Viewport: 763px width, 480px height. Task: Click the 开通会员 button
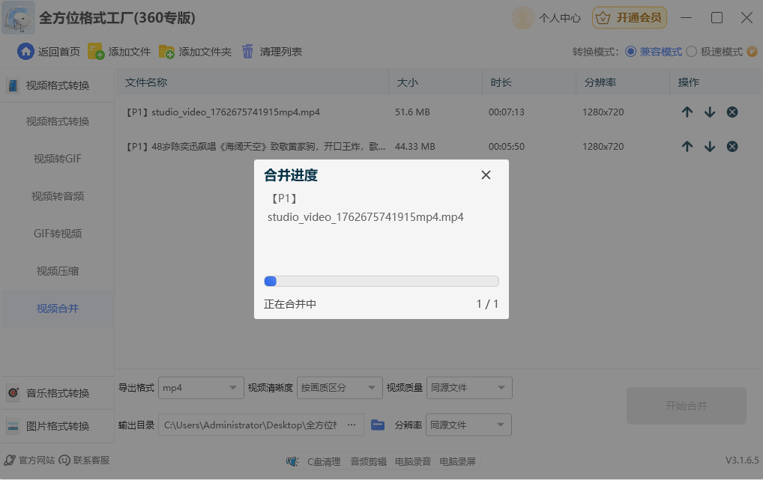pos(629,17)
